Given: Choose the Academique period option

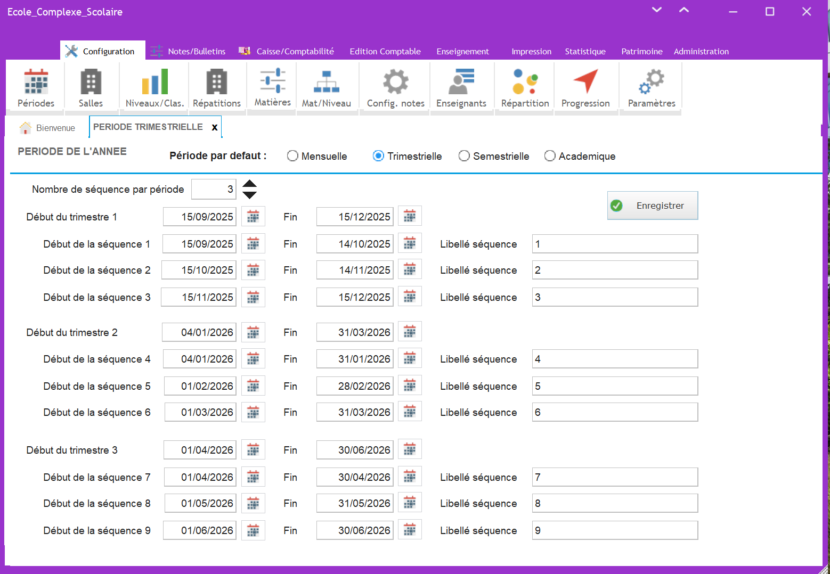Looking at the screenshot, I should (x=550, y=156).
